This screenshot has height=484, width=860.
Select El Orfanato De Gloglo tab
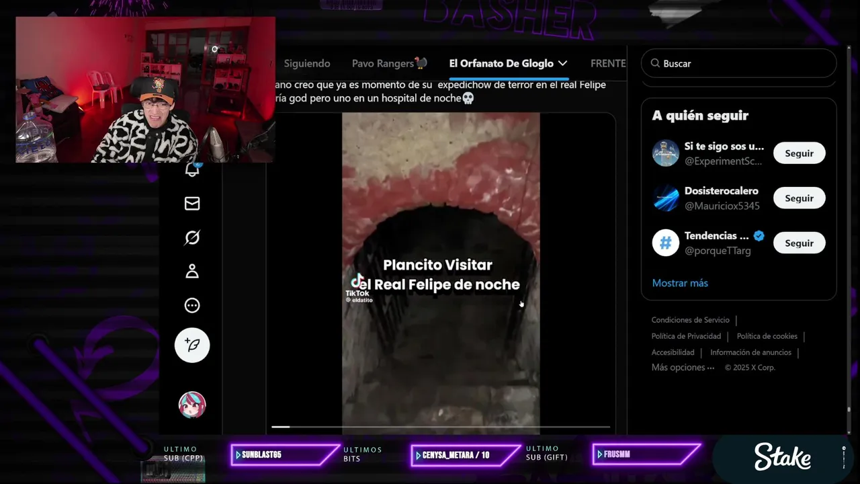[501, 63]
